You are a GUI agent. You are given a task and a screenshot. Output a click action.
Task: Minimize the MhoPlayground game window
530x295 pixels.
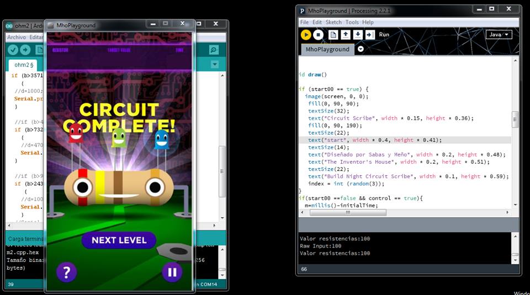coord(153,24)
